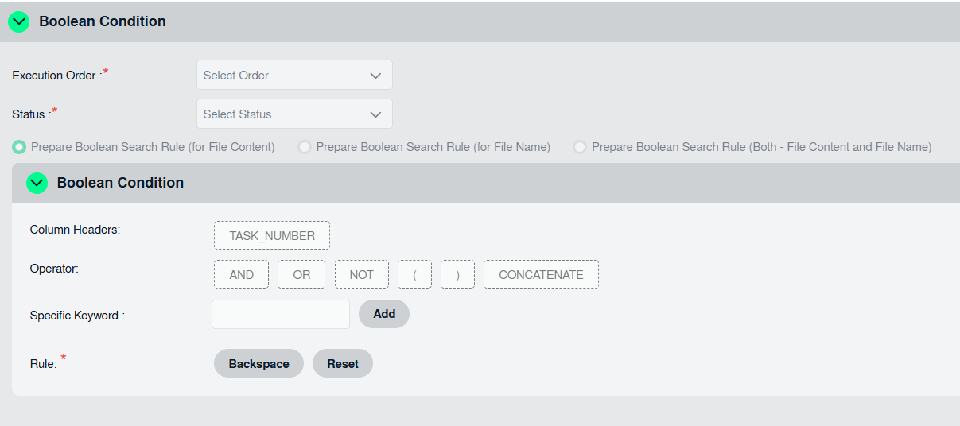The height and width of the screenshot is (426, 960).
Task: Collapse the inner Boolean Condition panel
Action: [37, 184]
